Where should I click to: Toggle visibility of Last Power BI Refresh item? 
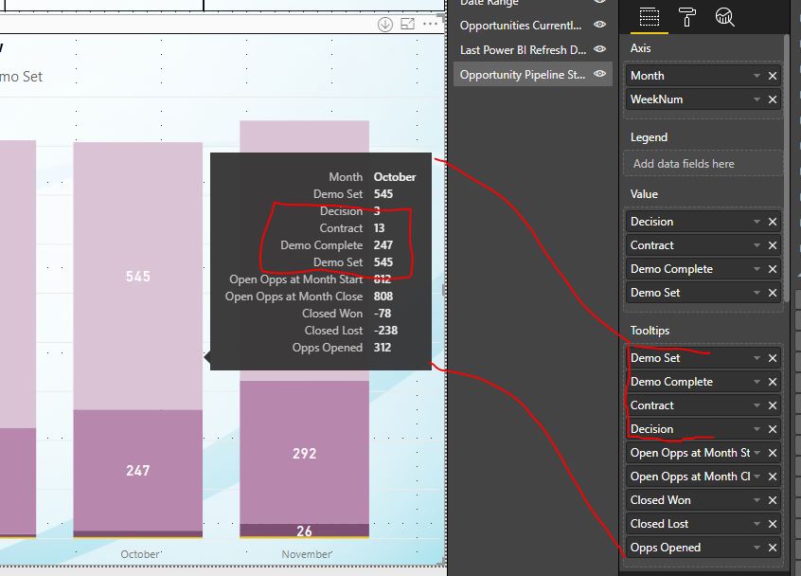click(x=599, y=49)
